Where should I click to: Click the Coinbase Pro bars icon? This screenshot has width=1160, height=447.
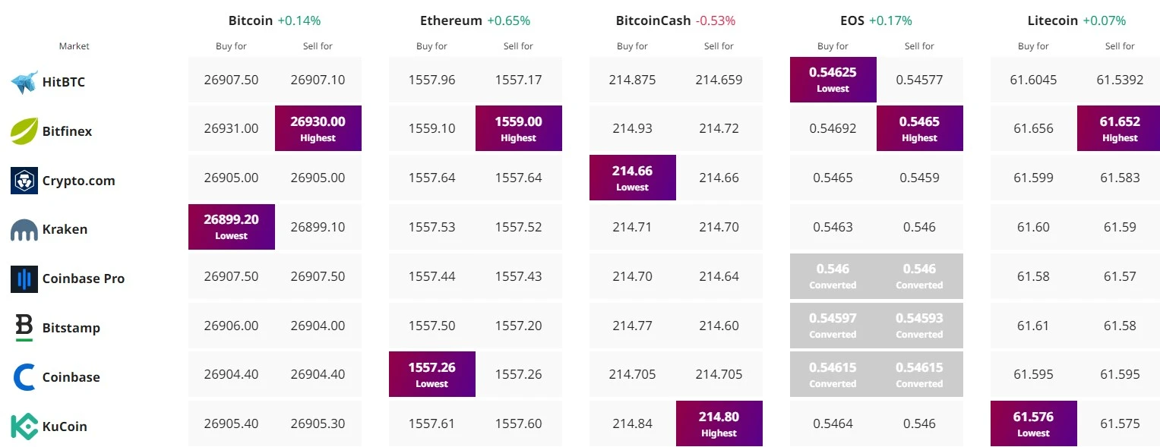pos(24,279)
